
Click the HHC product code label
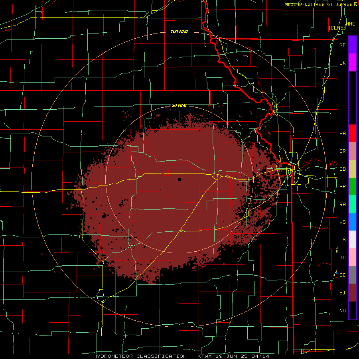(350, 24)
